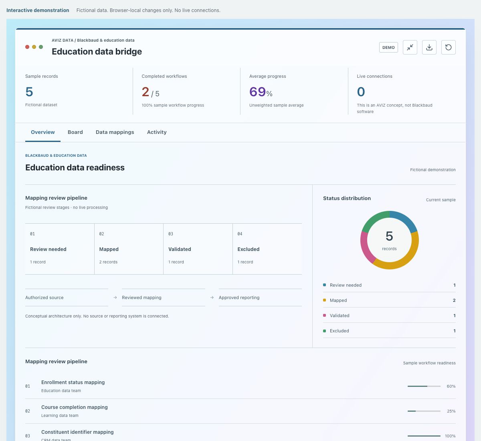
Task: Click arrow between Reviewed mapping and Approved reporting
Action: click(x=212, y=297)
